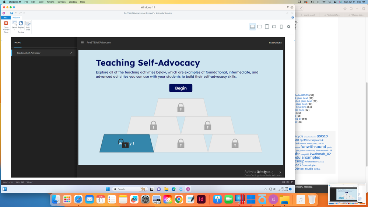Open the quick access toolbar customize arrow
368x207 pixels.
[x=24, y=13]
